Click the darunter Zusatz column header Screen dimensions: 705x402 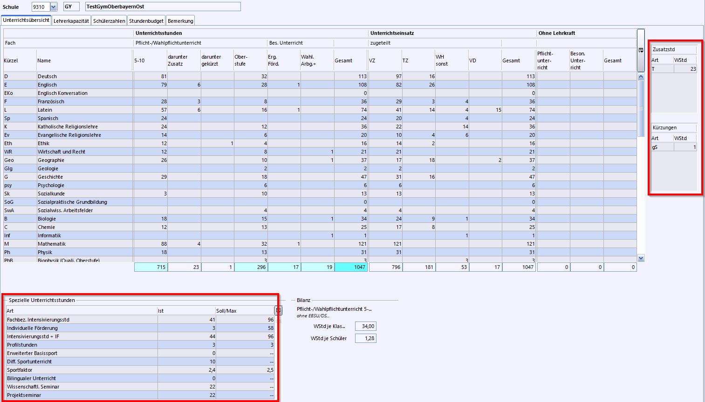[184, 60]
